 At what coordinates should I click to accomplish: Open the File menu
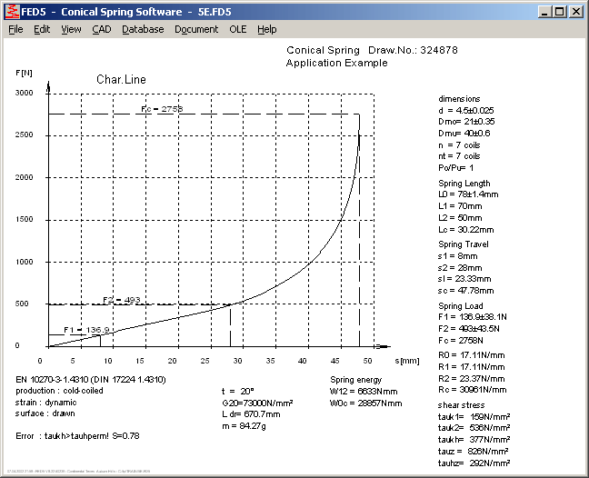pyautogui.click(x=15, y=29)
